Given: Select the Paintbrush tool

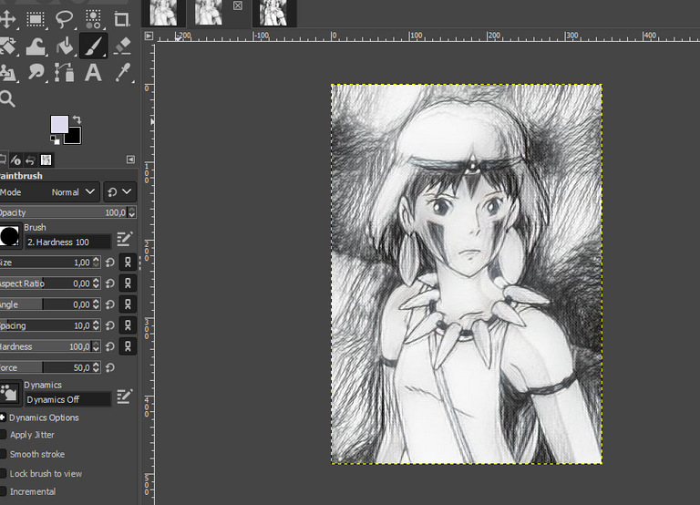Looking at the screenshot, I should [x=93, y=46].
